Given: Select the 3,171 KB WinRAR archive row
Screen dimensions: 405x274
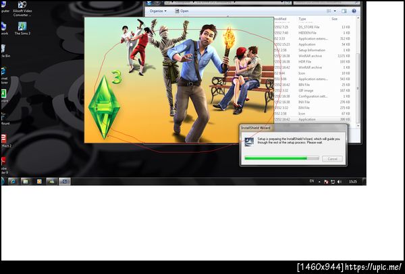Looking at the screenshot, I should [x=313, y=56].
